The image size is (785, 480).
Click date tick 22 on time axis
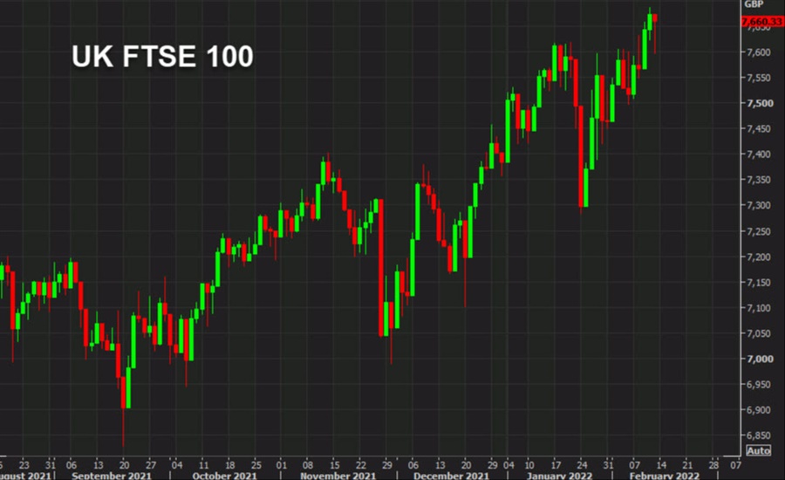pyautogui.click(x=361, y=465)
